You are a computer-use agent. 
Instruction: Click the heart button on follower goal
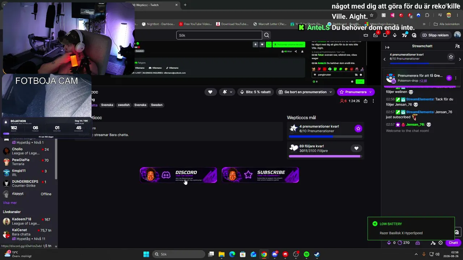click(356, 148)
